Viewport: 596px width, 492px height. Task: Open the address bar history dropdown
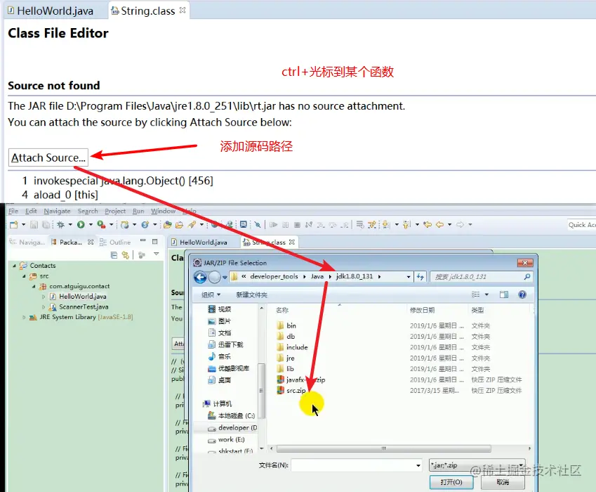pyautogui.click(x=409, y=277)
